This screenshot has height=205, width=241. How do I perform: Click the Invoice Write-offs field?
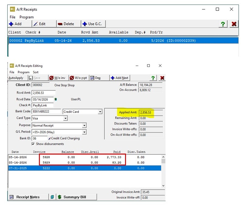pyautogui.click(x=151, y=129)
